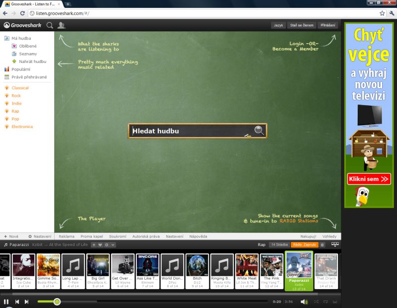The image size is (397, 308).
Task: Select Seznamy in sidebar
Action: (28, 54)
